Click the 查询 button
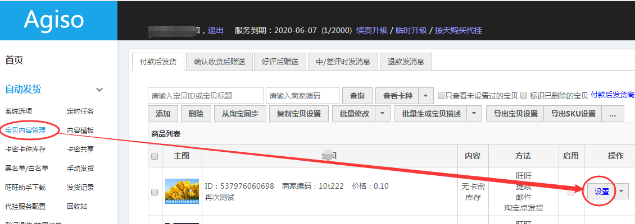635x224 pixels. pyautogui.click(x=357, y=96)
